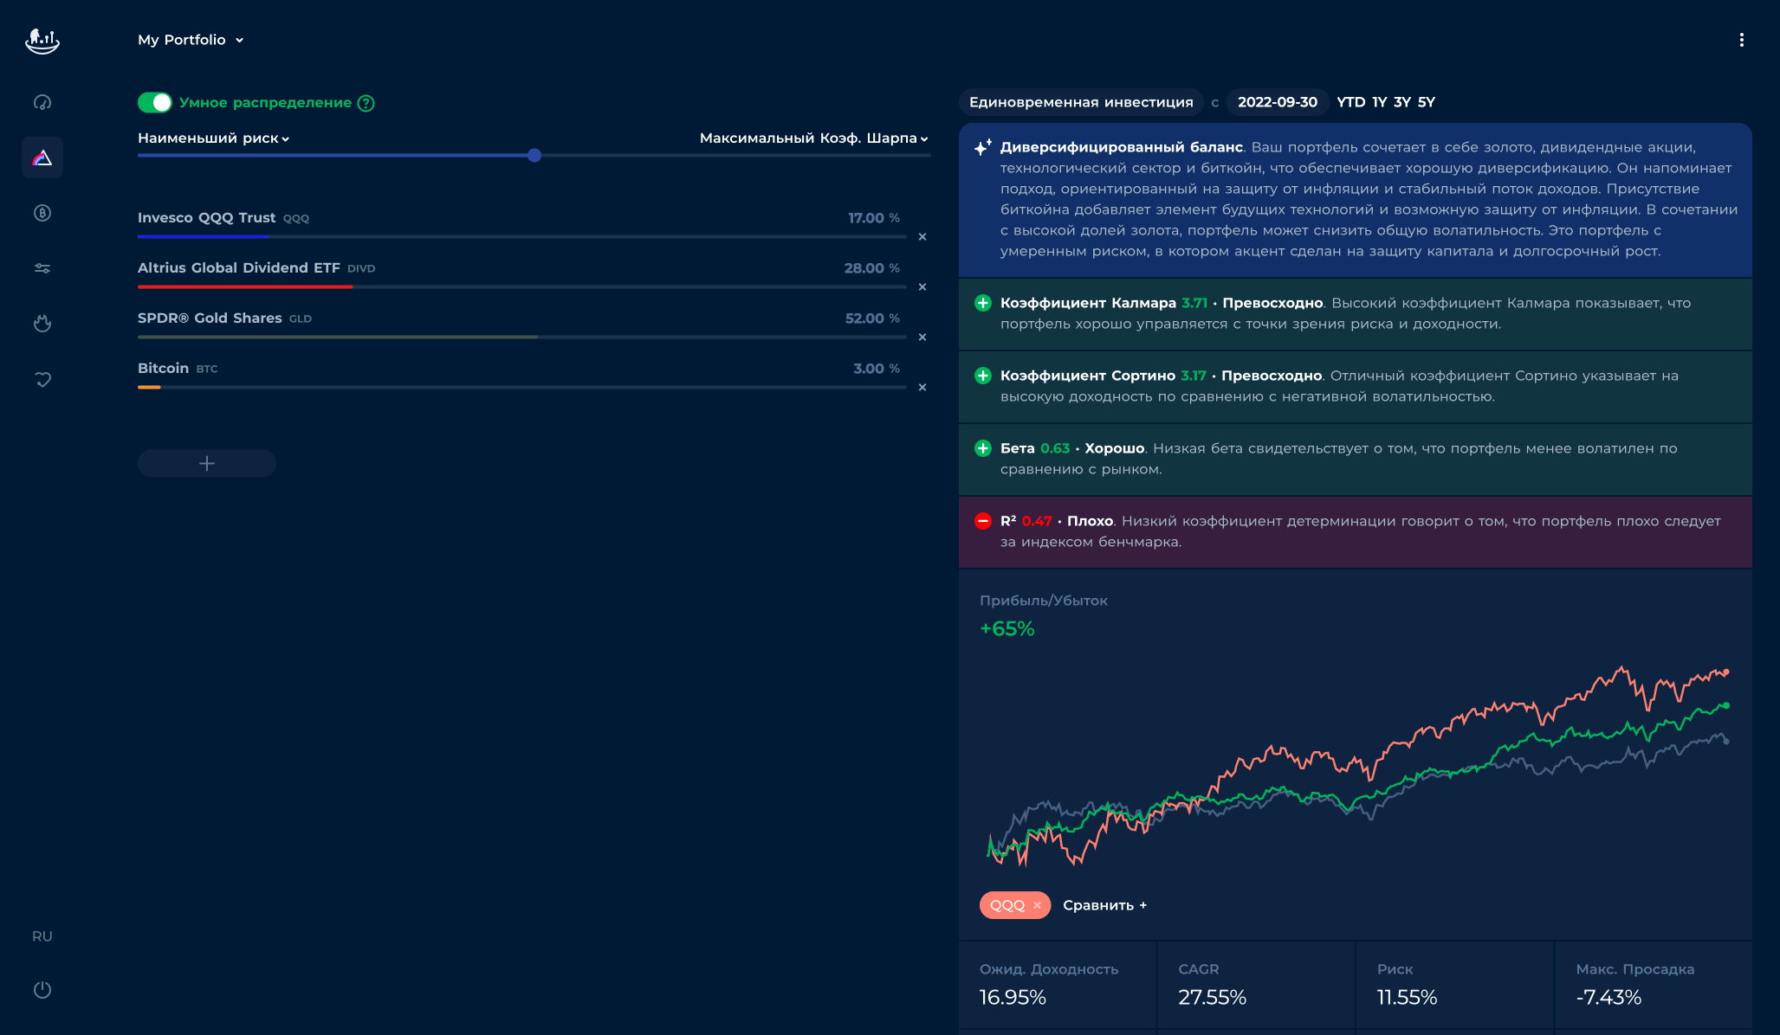The width and height of the screenshot is (1780, 1035).
Task: Click Сравнить + to add comparison
Action: point(1104,905)
